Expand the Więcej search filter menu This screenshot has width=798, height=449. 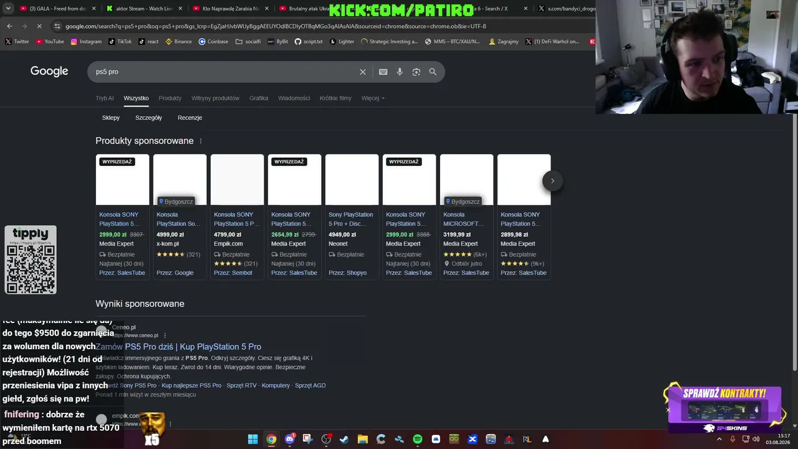point(373,98)
